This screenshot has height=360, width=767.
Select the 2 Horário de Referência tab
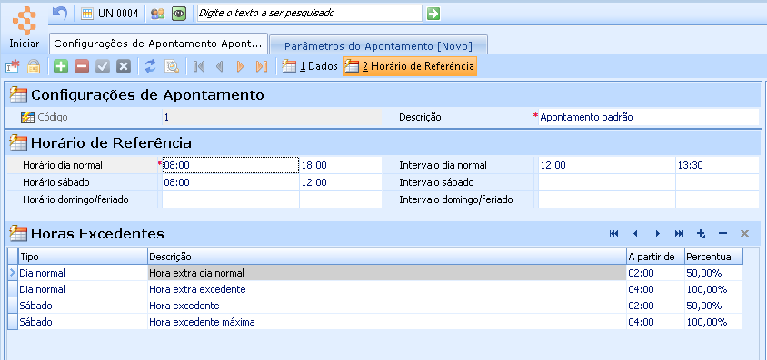click(x=410, y=66)
